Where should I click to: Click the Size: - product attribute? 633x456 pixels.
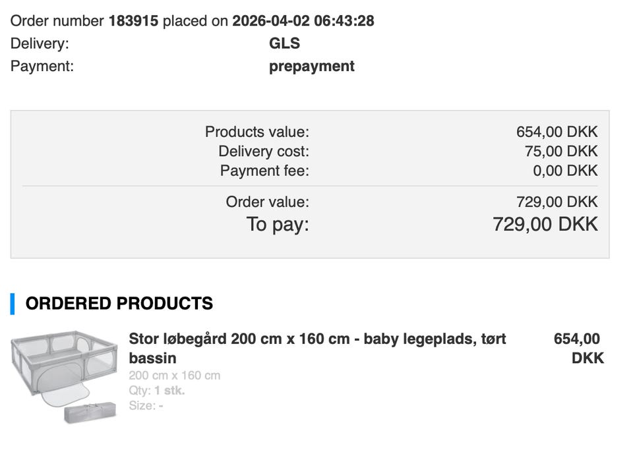pyautogui.click(x=146, y=406)
